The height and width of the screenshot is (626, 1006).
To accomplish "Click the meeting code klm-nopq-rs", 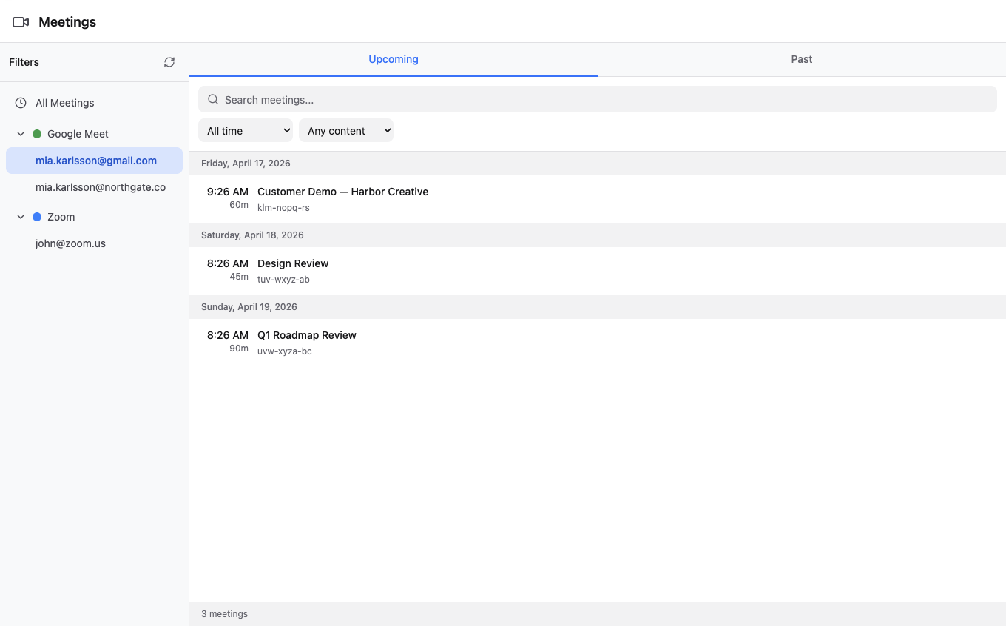I will click(283, 207).
